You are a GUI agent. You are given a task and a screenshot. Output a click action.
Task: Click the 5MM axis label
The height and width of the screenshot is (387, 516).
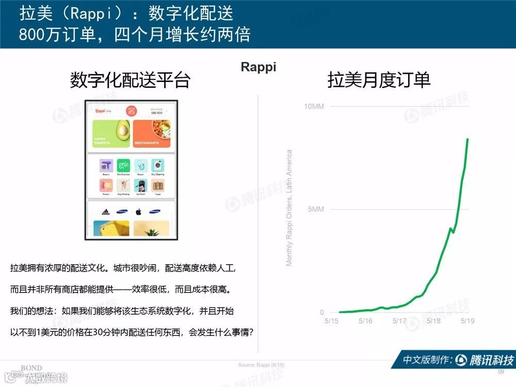pyautogui.click(x=316, y=209)
